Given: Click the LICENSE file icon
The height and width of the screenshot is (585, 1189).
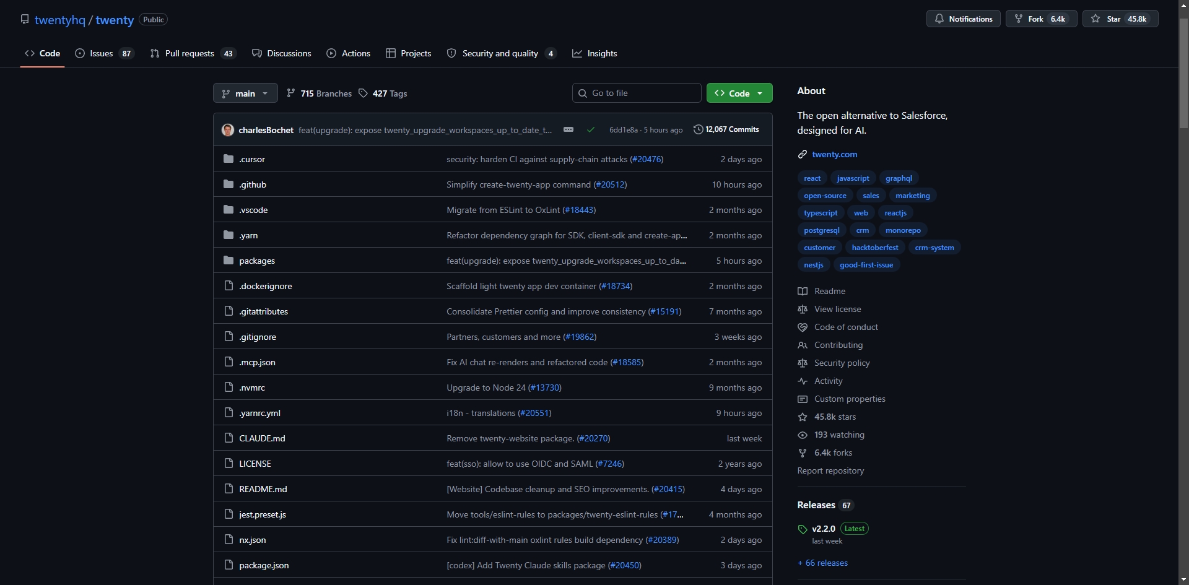Looking at the screenshot, I should [x=229, y=464].
